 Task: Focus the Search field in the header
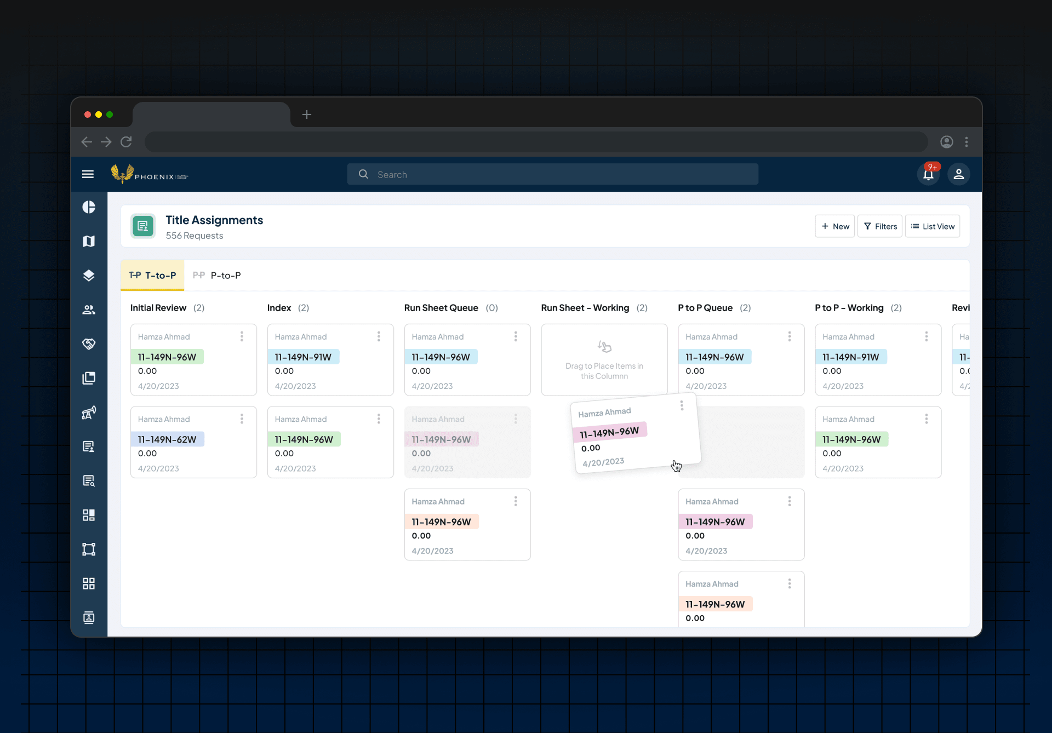[553, 174]
